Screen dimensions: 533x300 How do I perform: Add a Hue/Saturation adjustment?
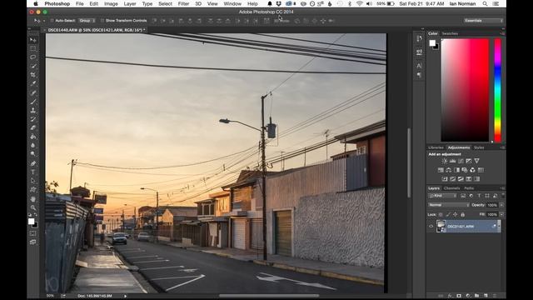pyautogui.click(x=441, y=170)
